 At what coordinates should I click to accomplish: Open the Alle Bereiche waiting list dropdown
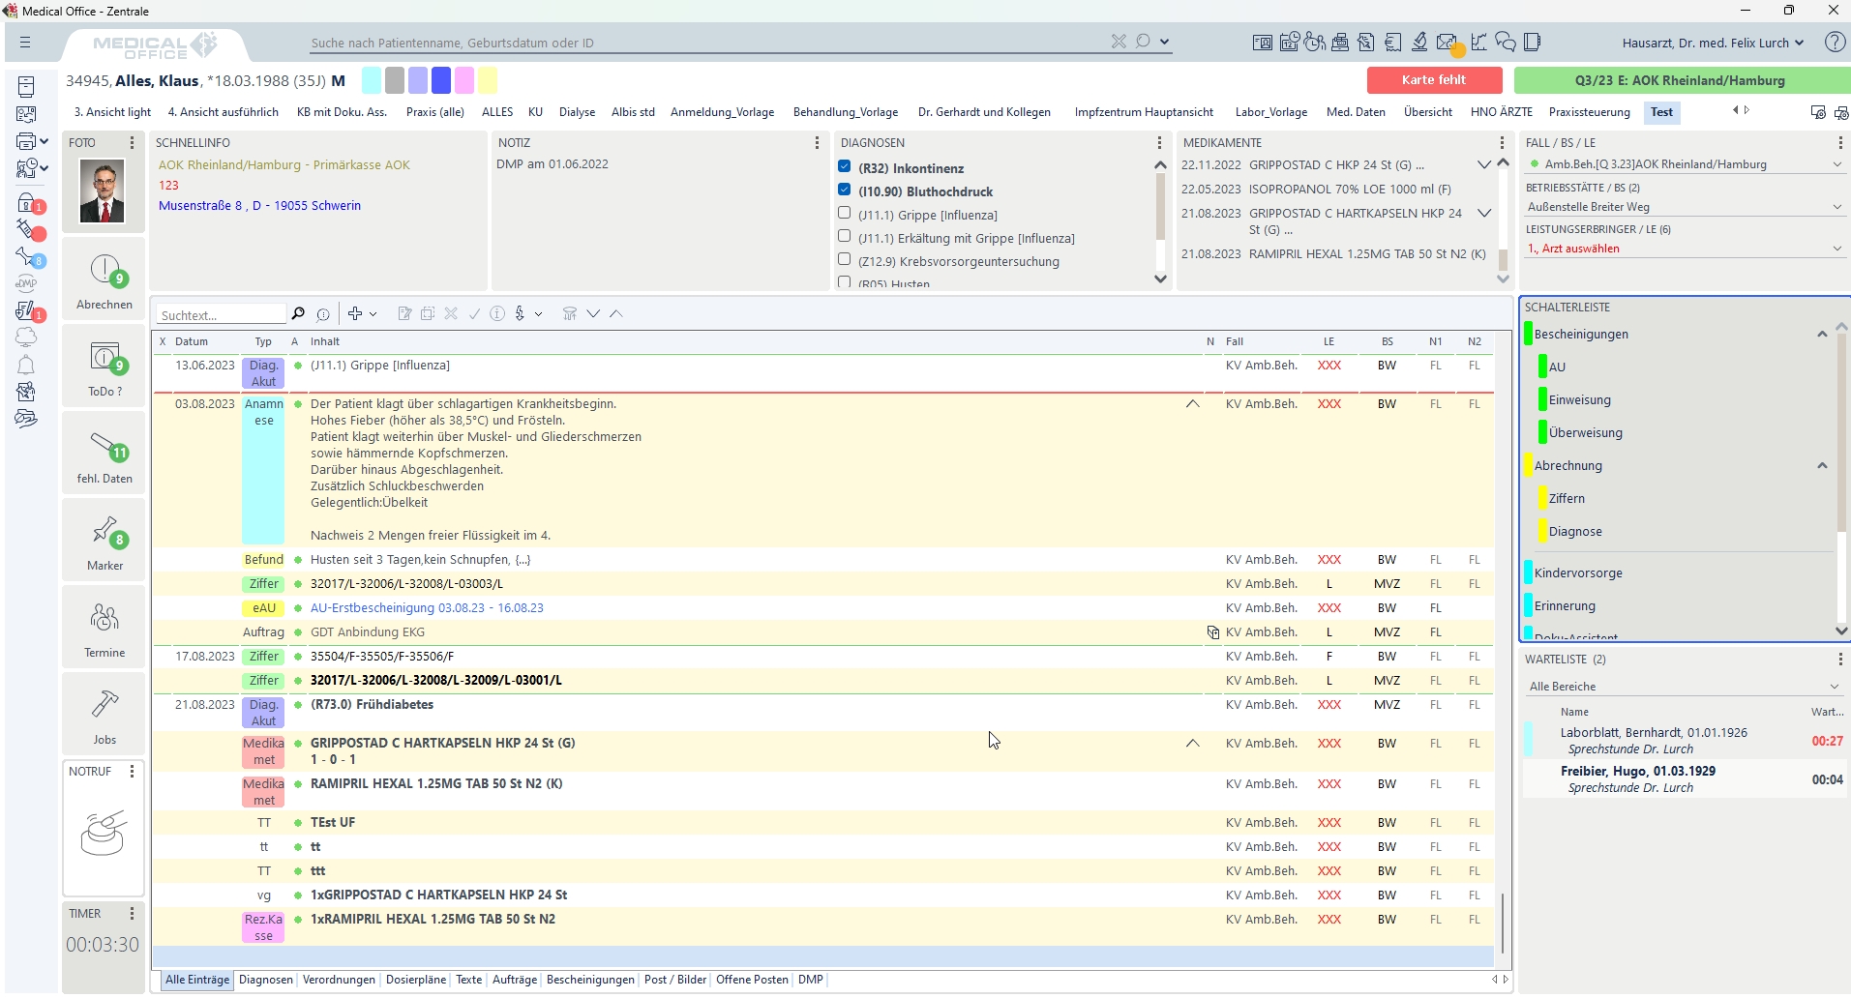(x=1834, y=687)
